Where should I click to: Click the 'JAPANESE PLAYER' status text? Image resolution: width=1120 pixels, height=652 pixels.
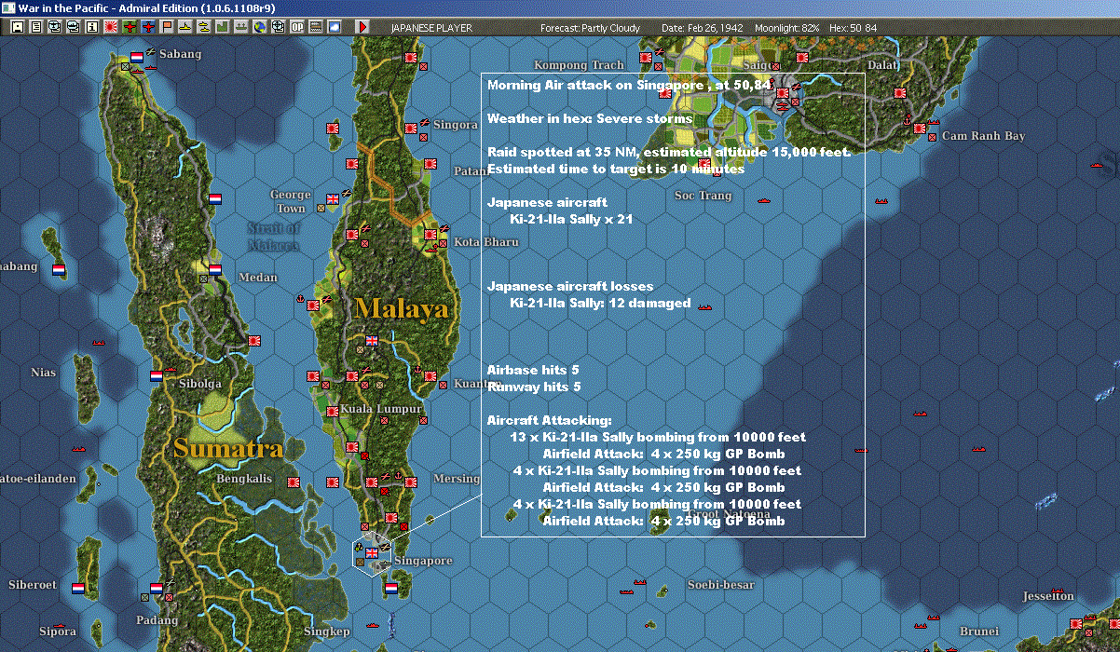[431, 28]
